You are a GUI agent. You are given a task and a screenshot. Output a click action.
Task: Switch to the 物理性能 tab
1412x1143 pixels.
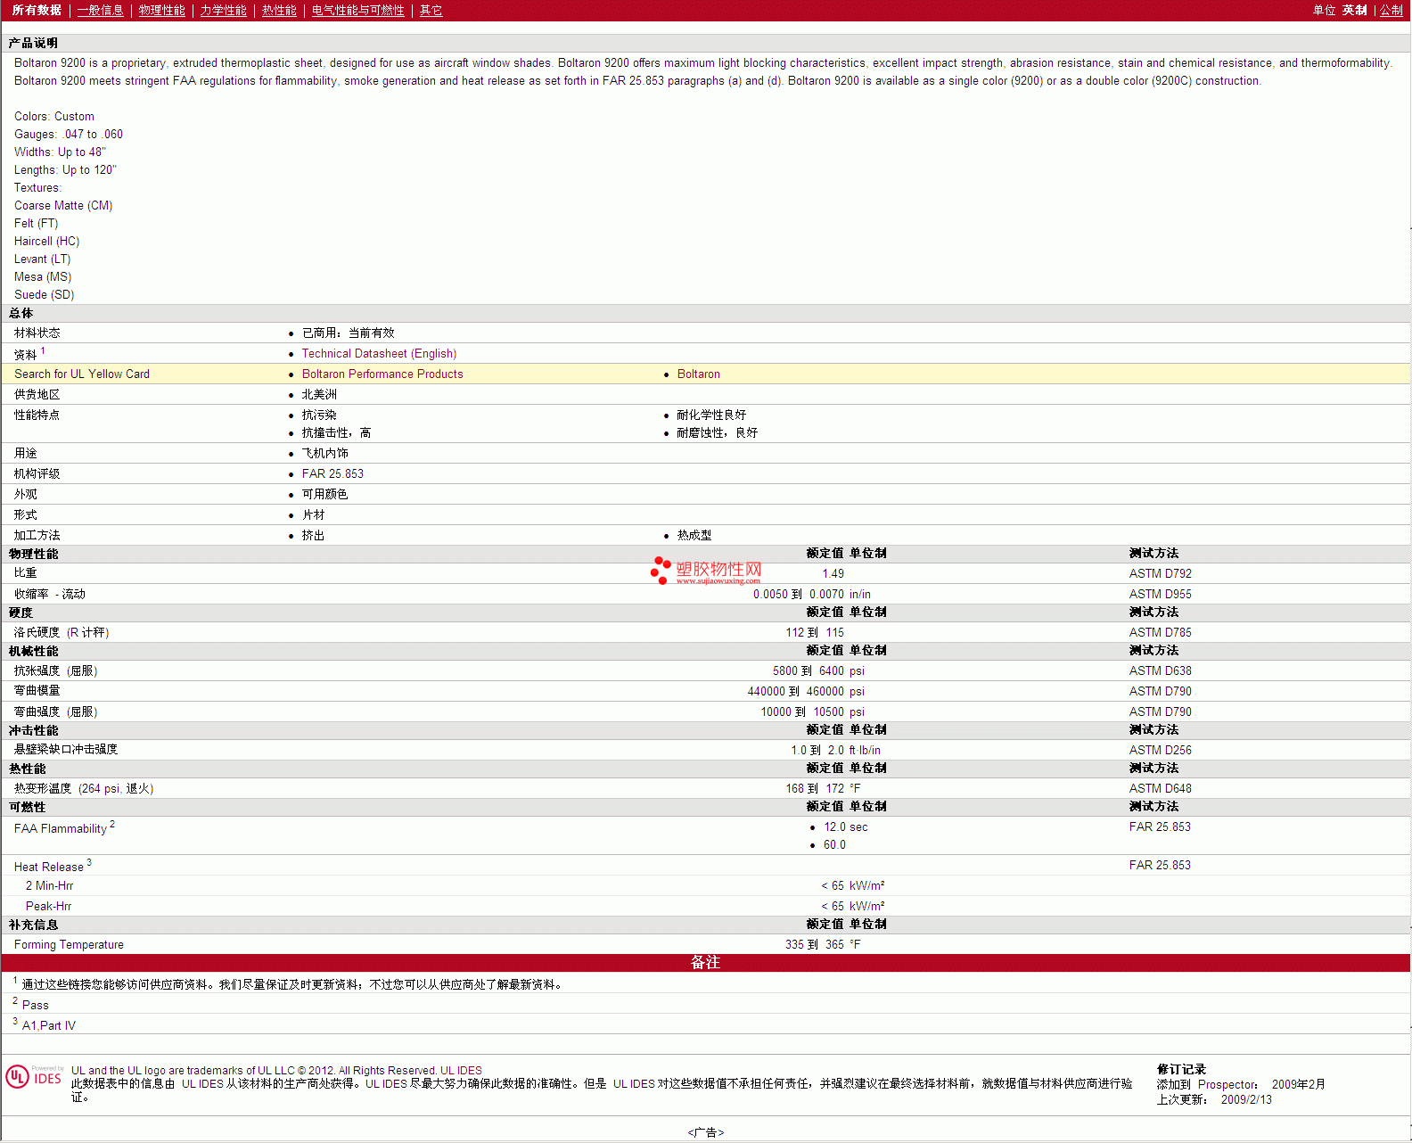(x=161, y=11)
